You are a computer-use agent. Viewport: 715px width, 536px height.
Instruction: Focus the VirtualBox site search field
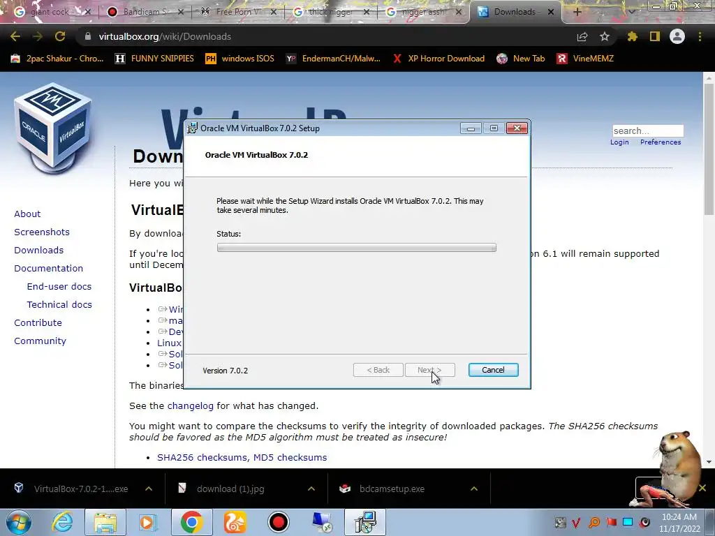(x=647, y=131)
